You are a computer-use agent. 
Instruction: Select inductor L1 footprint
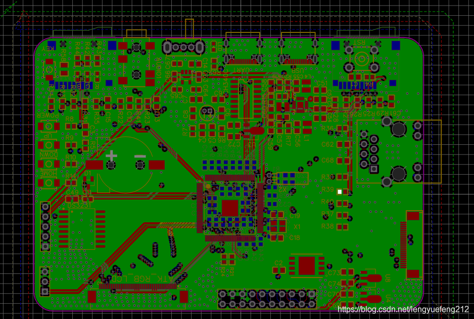coord(307,127)
